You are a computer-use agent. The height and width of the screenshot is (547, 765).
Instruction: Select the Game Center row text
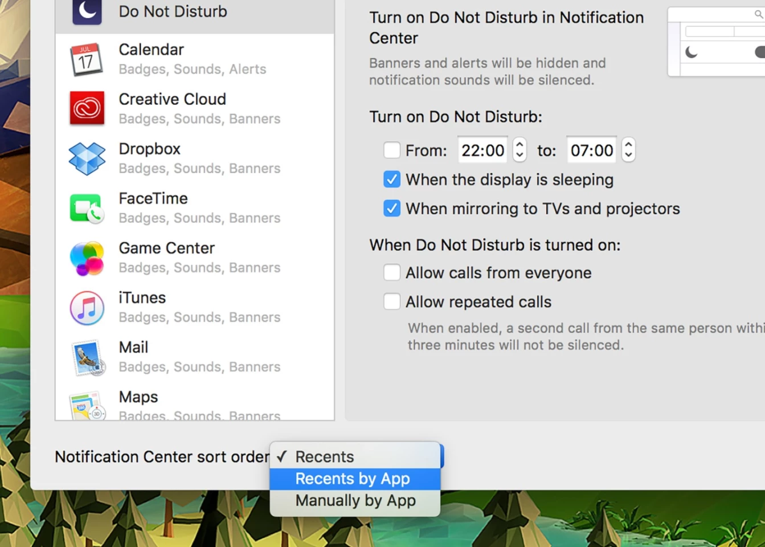pyautogui.click(x=199, y=257)
